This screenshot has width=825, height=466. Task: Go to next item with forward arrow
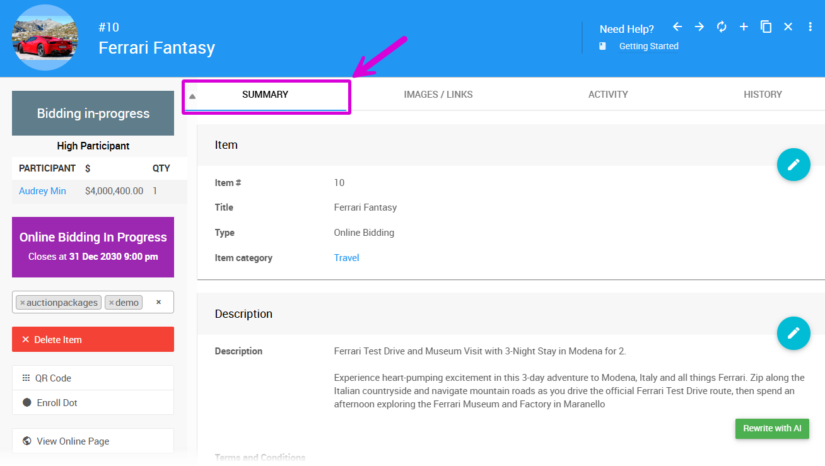pos(699,26)
